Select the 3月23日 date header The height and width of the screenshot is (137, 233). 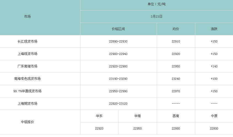click(156, 17)
